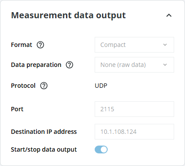
Task: Click the Protocol label
Action: click(x=23, y=86)
